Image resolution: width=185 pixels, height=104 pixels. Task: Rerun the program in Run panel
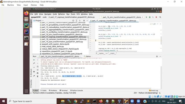(x=34, y=60)
